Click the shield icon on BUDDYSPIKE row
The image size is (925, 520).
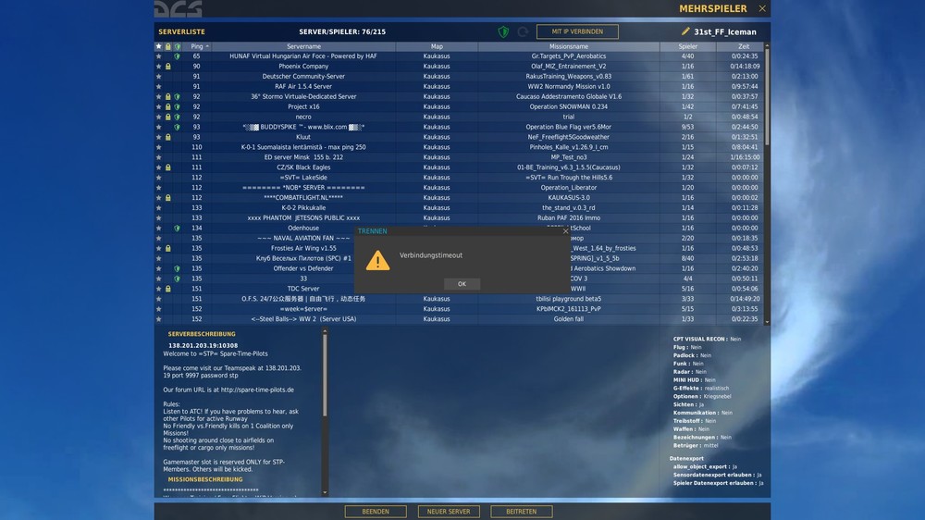177,127
